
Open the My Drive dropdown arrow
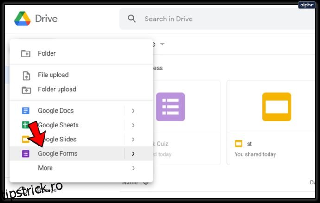click(162, 44)
